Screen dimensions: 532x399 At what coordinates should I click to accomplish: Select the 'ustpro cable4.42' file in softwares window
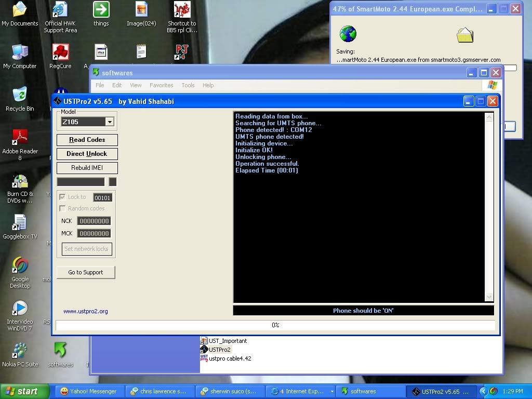click(226, 358)
